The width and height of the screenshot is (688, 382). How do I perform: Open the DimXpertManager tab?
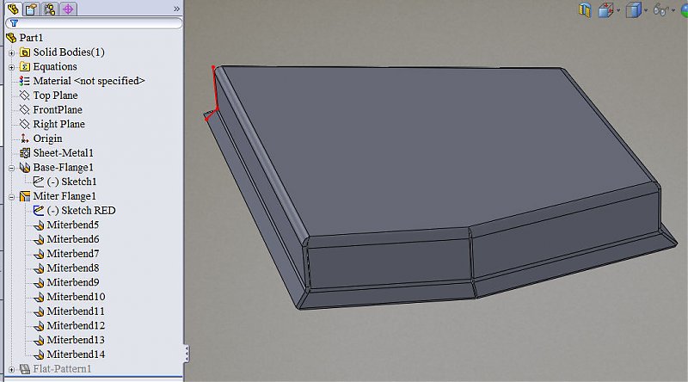coord(68,9)
